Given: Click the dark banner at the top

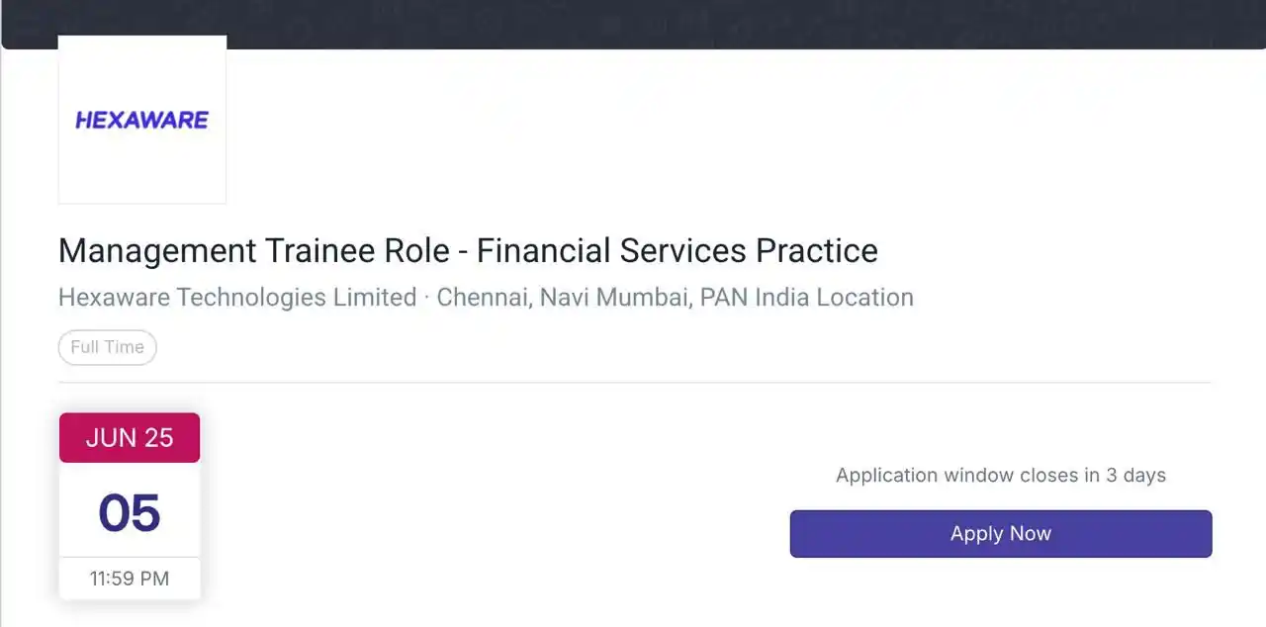Looking at the screenshot, I should [633, 24].
